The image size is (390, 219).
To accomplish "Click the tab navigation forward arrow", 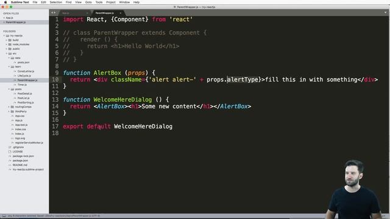I will 55,13.
